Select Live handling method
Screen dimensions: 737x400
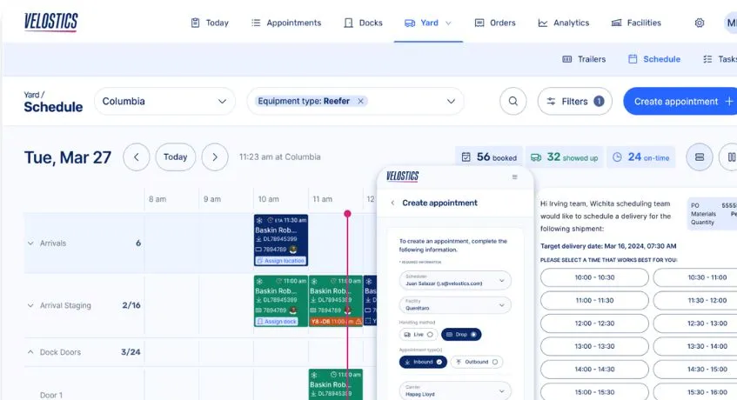coord(419,334)
